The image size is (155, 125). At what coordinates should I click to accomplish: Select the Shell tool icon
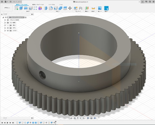click(56, 8)
